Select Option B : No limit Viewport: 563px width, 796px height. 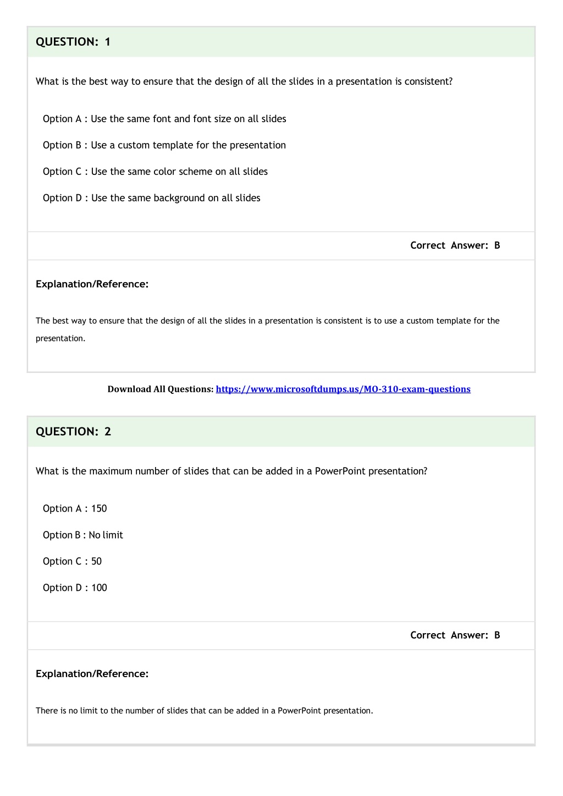click(x=83, y=535)
